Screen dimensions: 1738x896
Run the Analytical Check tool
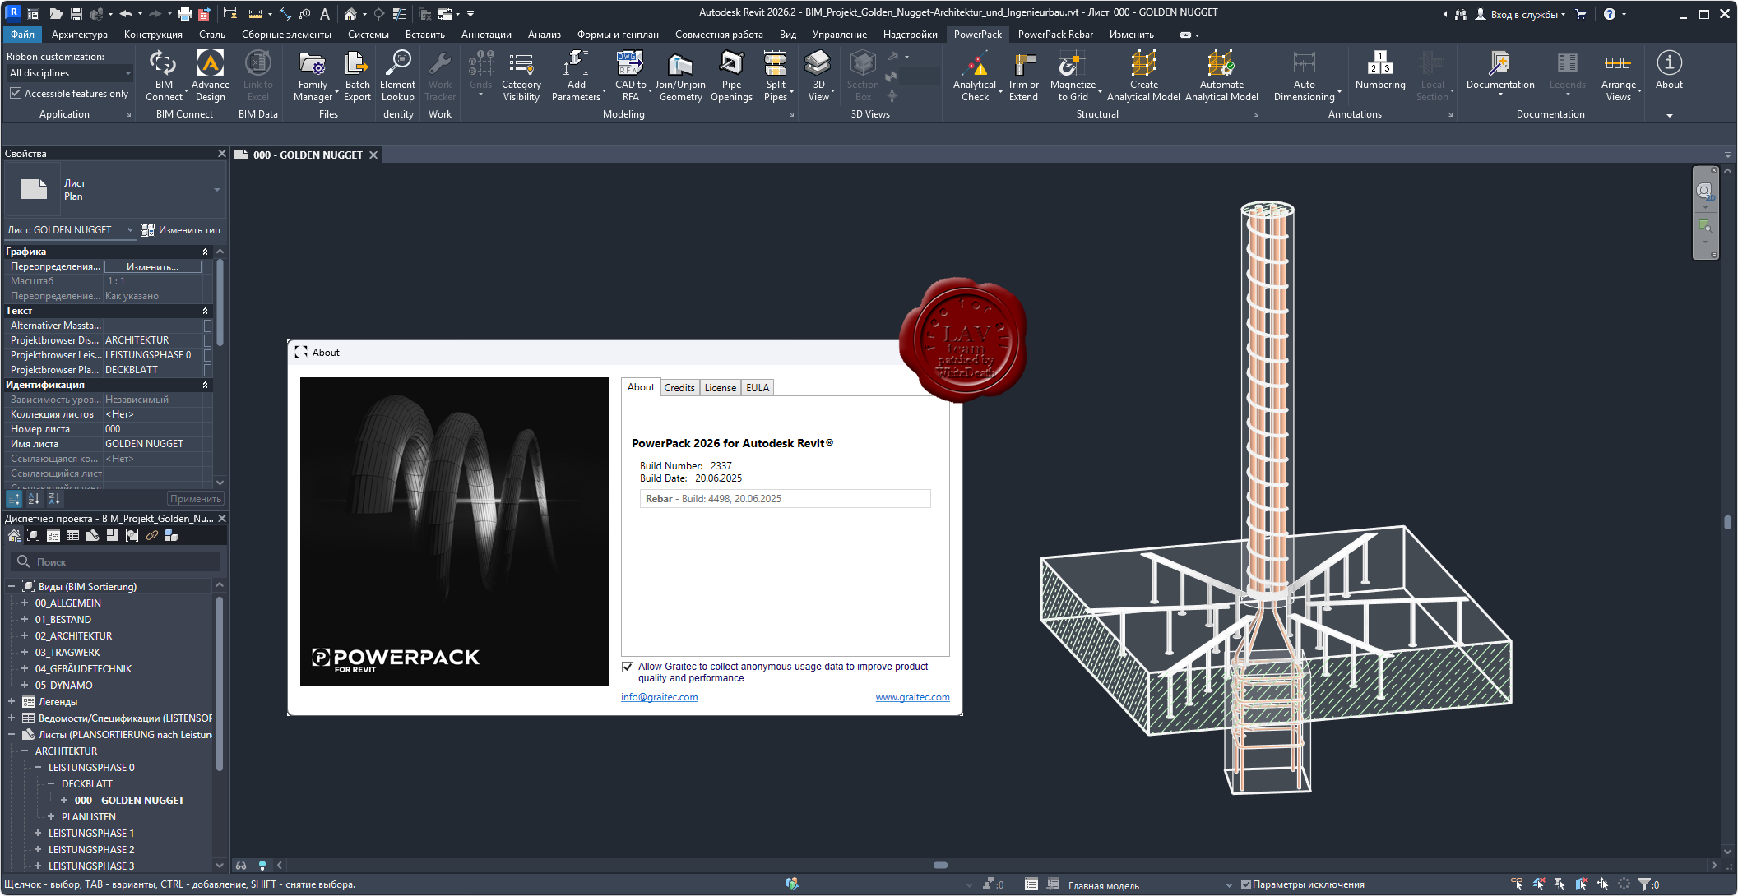coord(975,76)
